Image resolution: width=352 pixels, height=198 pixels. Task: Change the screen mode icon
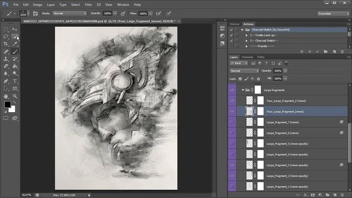click(x=15, y=118)
